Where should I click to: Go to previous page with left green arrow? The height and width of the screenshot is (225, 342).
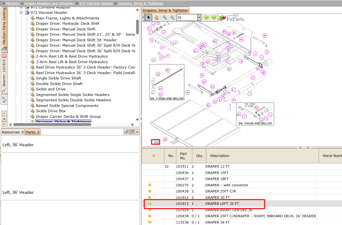[x=206, y=17]
